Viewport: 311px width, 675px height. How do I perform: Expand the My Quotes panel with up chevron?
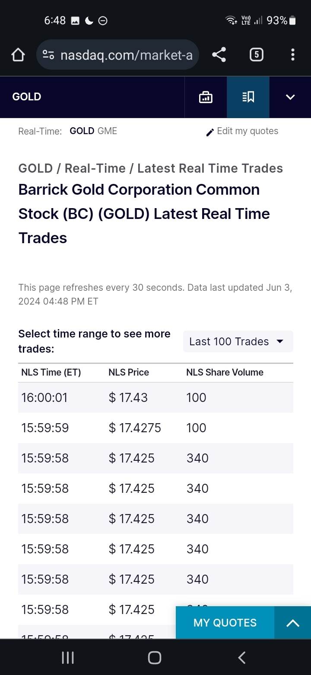click(x=292, y=623)
